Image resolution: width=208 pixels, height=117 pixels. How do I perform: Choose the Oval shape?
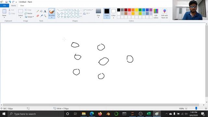(65, 10)
